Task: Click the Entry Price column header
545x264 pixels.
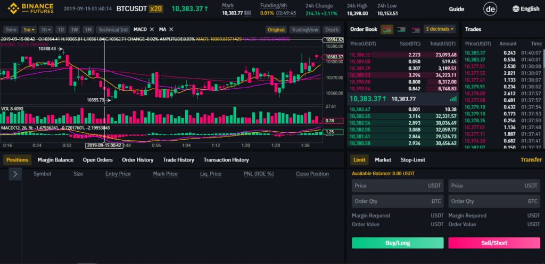Action: click(x=118, y=174)
